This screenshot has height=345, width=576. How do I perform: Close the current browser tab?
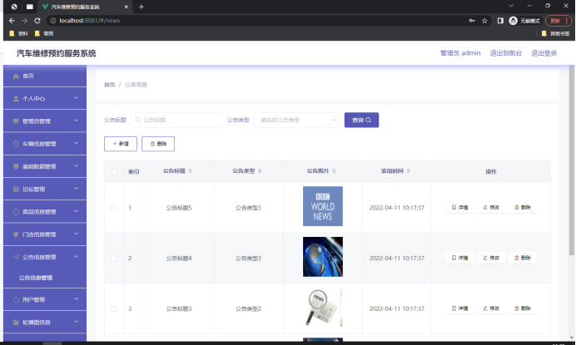coord(126,7)
